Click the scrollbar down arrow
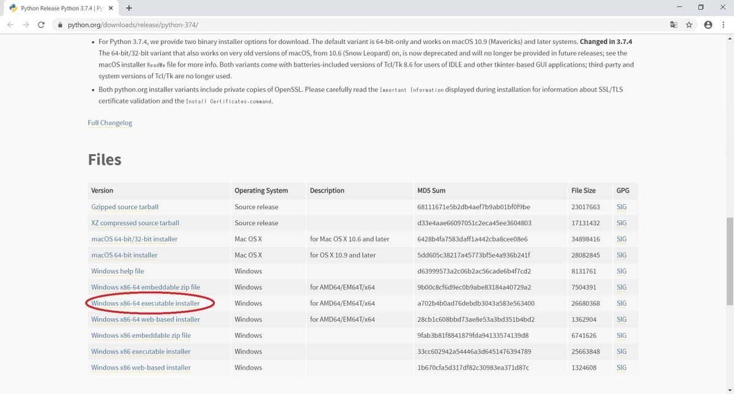The width and height of the screenshot is (734, 394). click(728, 389)
